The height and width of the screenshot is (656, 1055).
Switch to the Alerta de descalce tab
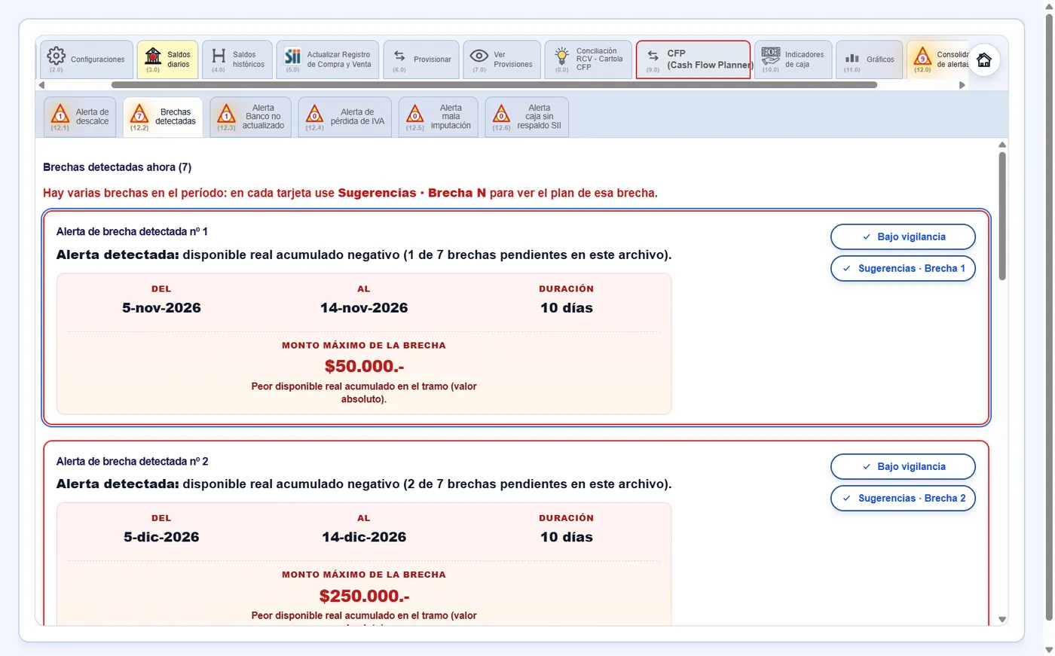pos(80,117)
